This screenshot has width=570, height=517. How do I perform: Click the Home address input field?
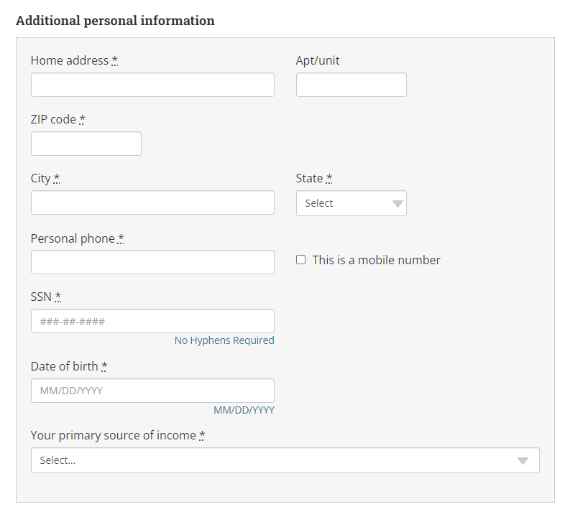pyautogui.click(x=152, y=85)
